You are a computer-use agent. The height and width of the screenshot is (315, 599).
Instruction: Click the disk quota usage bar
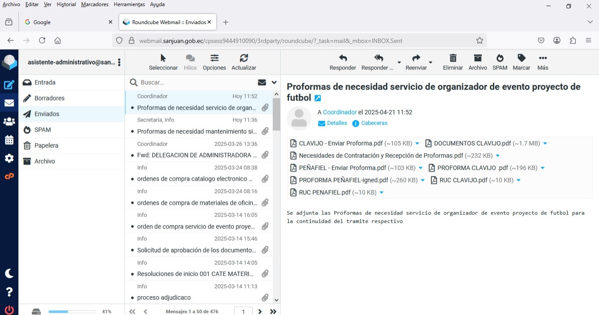[72, 311]
